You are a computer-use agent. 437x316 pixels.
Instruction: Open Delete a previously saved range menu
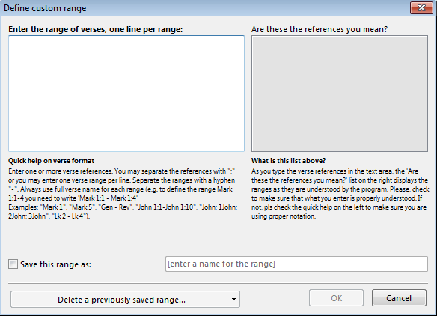(x=125, y=300)
